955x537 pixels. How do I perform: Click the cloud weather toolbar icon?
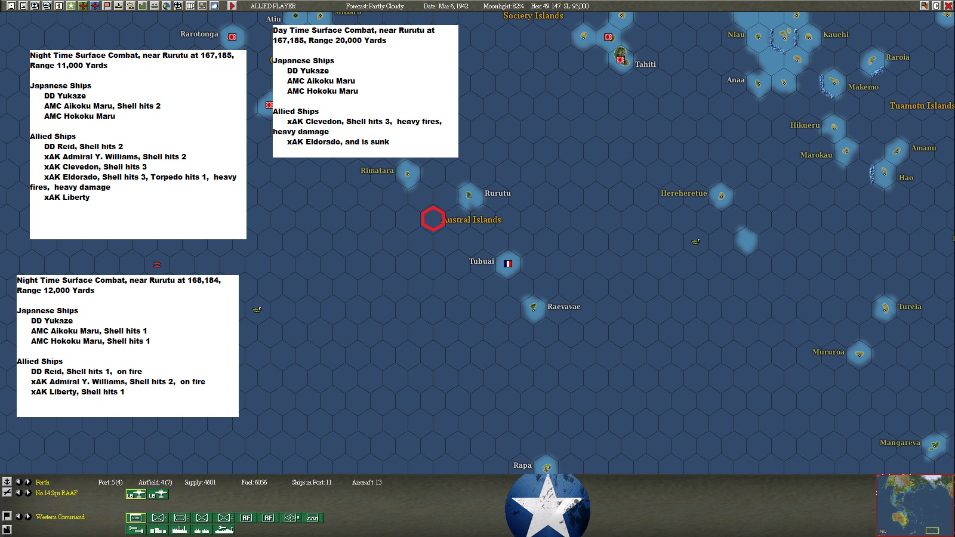click(x=214, y=6)
